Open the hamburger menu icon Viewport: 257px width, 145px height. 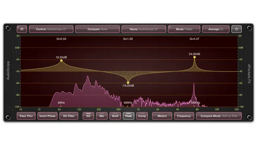[x=22, y=29]
